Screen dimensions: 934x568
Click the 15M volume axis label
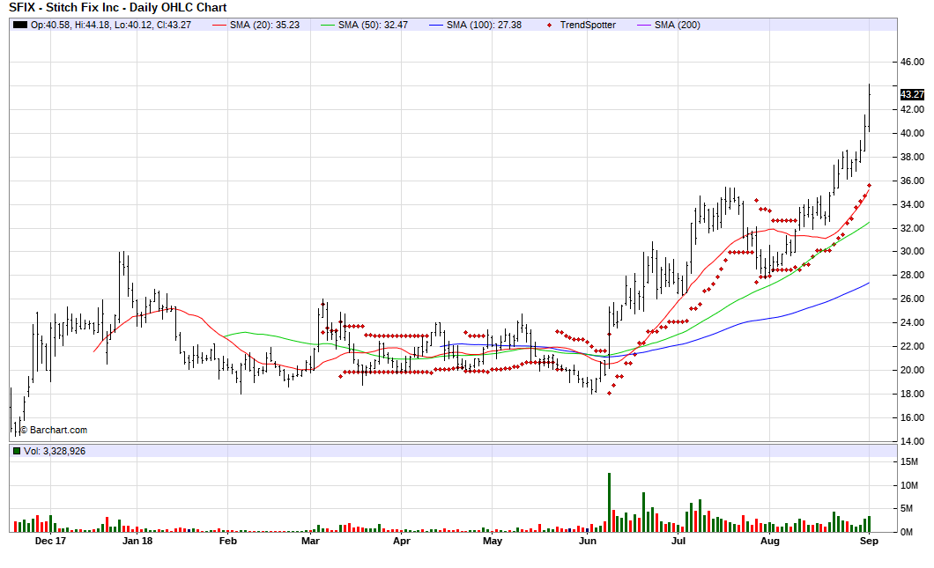[909, 462]
